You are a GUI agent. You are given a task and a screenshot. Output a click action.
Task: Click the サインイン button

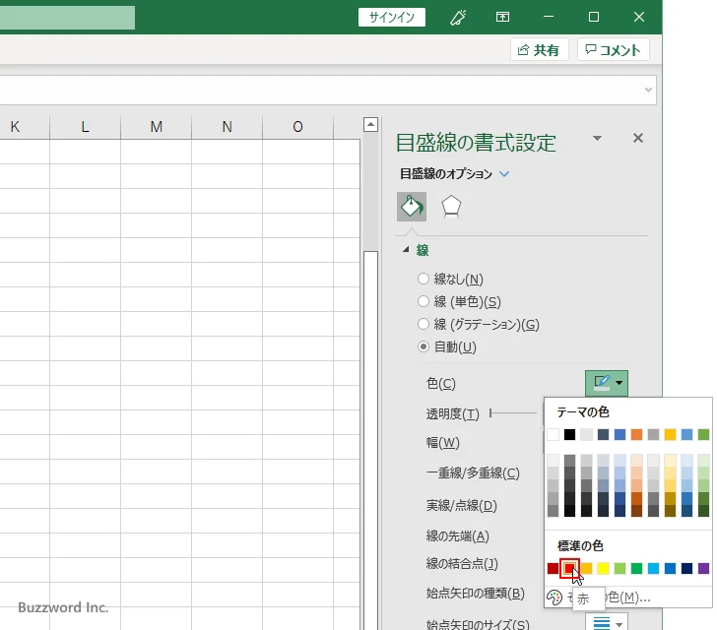click(x=392, y=18)
